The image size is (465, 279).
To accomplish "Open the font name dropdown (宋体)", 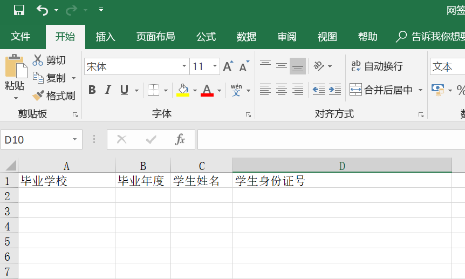I will [x=184, y=66].
